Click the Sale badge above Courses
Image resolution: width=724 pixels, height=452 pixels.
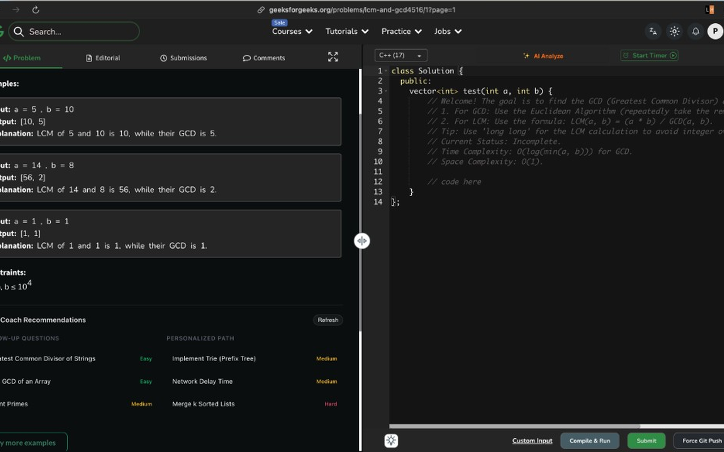[279, 23]
